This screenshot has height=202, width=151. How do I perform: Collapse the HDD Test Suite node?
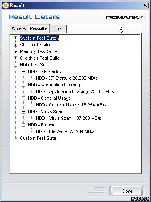coord(15,65)
